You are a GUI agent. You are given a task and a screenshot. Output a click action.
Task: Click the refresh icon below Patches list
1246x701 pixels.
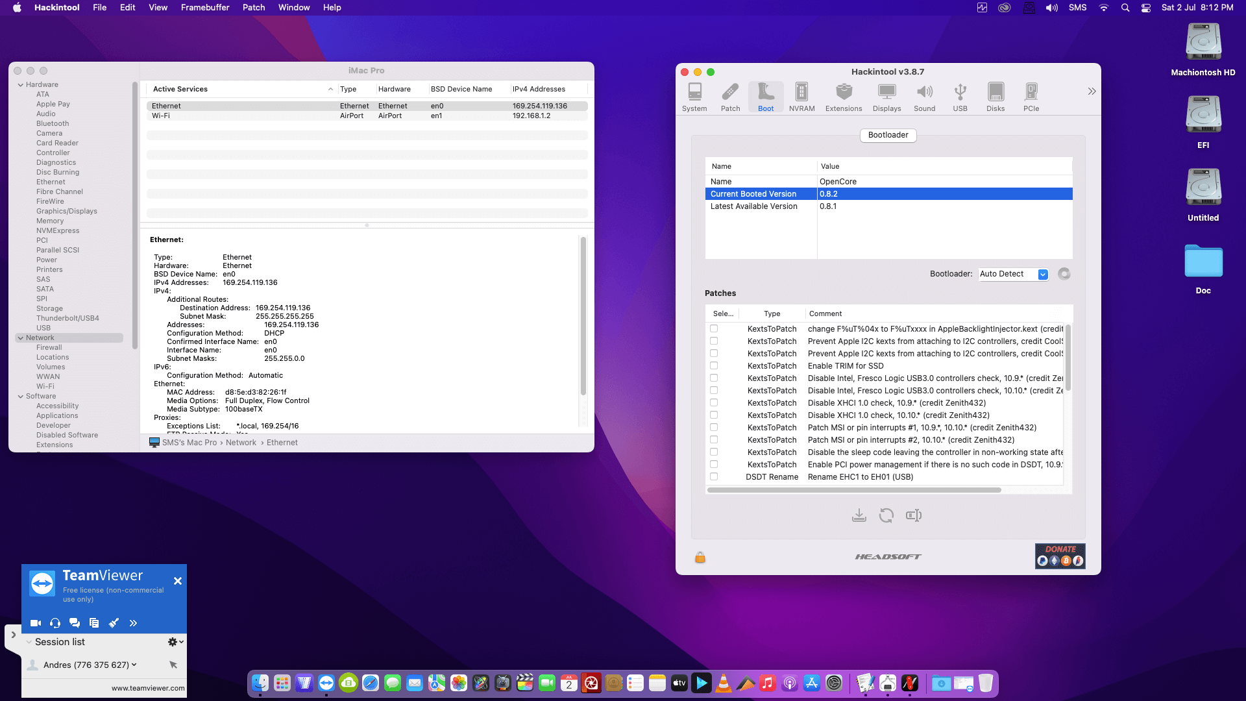coord(886,515)
